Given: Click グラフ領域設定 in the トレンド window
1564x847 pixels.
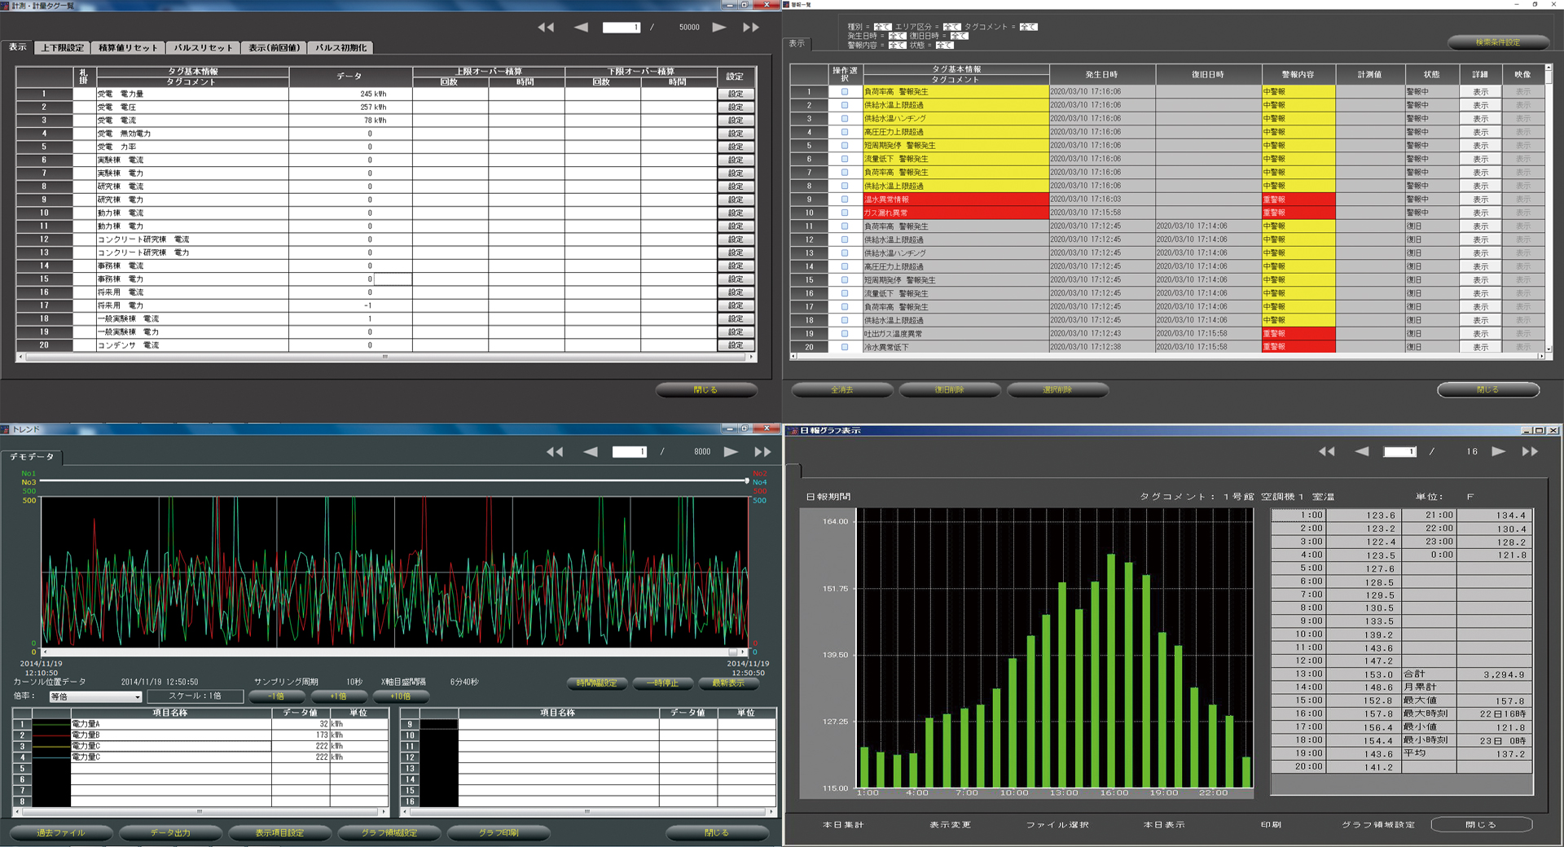Looking at the screenshot, I should (389, 832).
